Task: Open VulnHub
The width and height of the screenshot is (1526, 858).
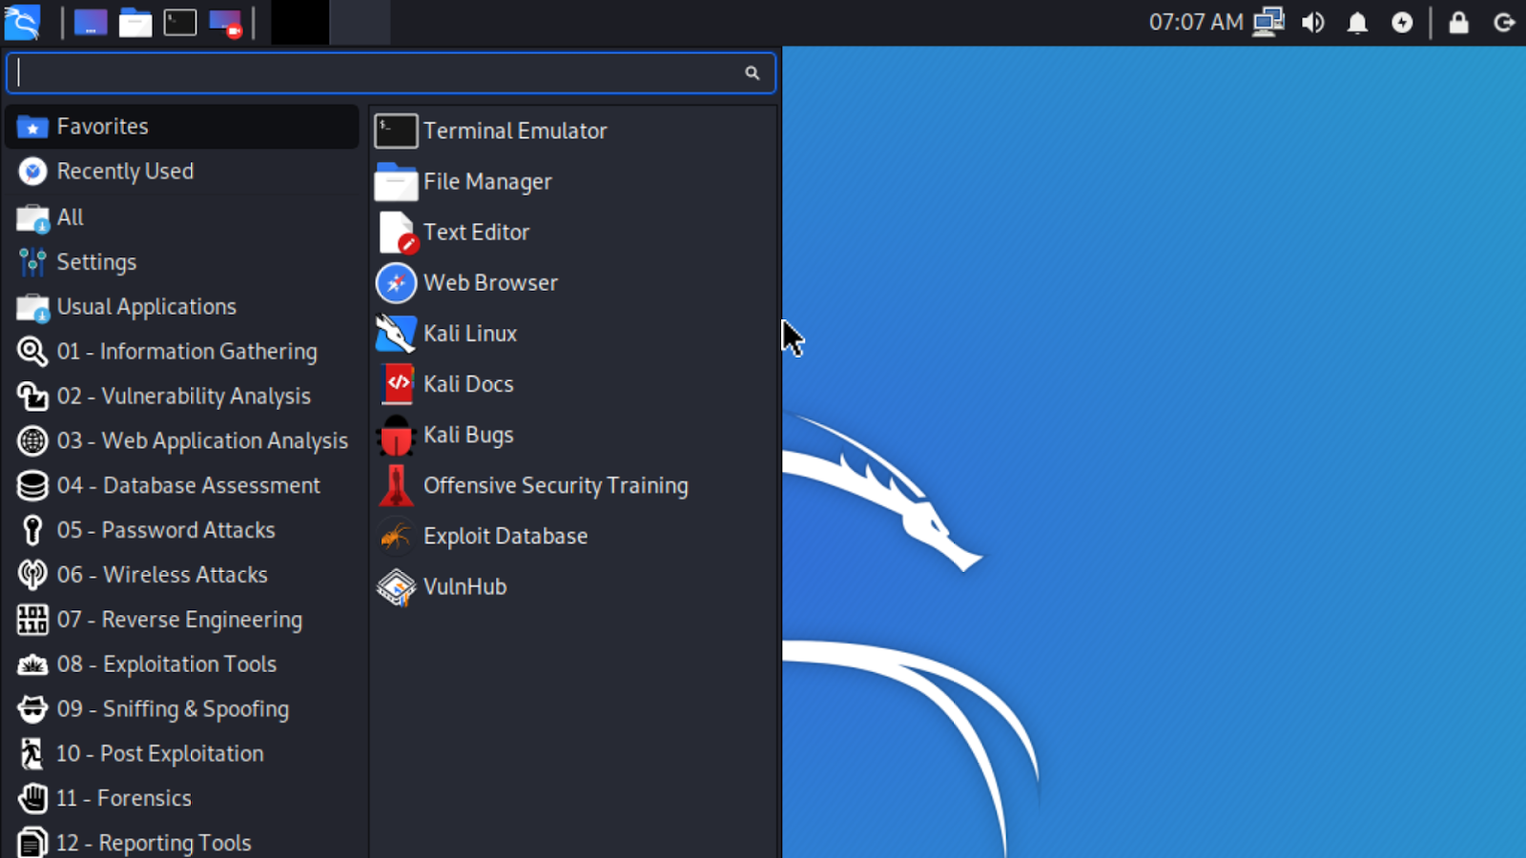Action: [x=465, y=586]
